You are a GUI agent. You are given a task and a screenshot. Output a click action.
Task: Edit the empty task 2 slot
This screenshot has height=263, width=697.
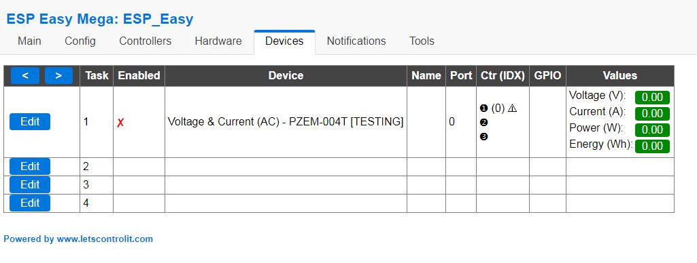pyautogui.click(x=30, y=167)
